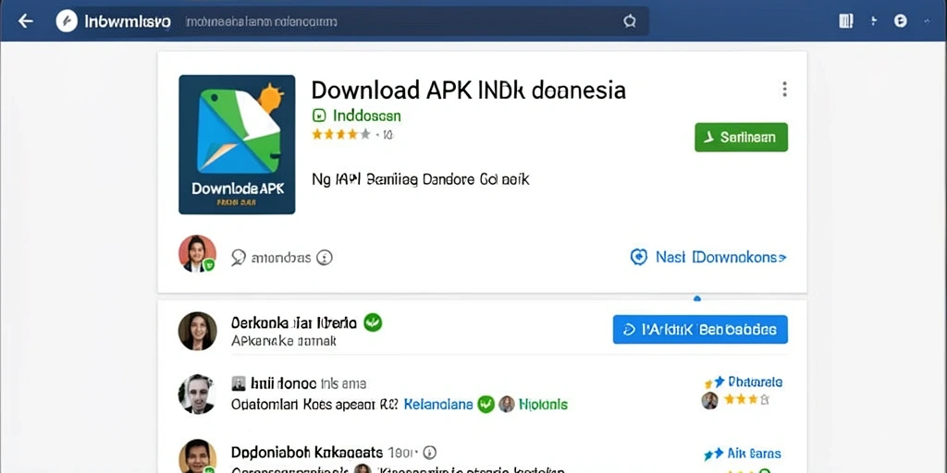The image size is (947, 473).
Task: Open the Nasi Downokons link
Action: (721, 258)
